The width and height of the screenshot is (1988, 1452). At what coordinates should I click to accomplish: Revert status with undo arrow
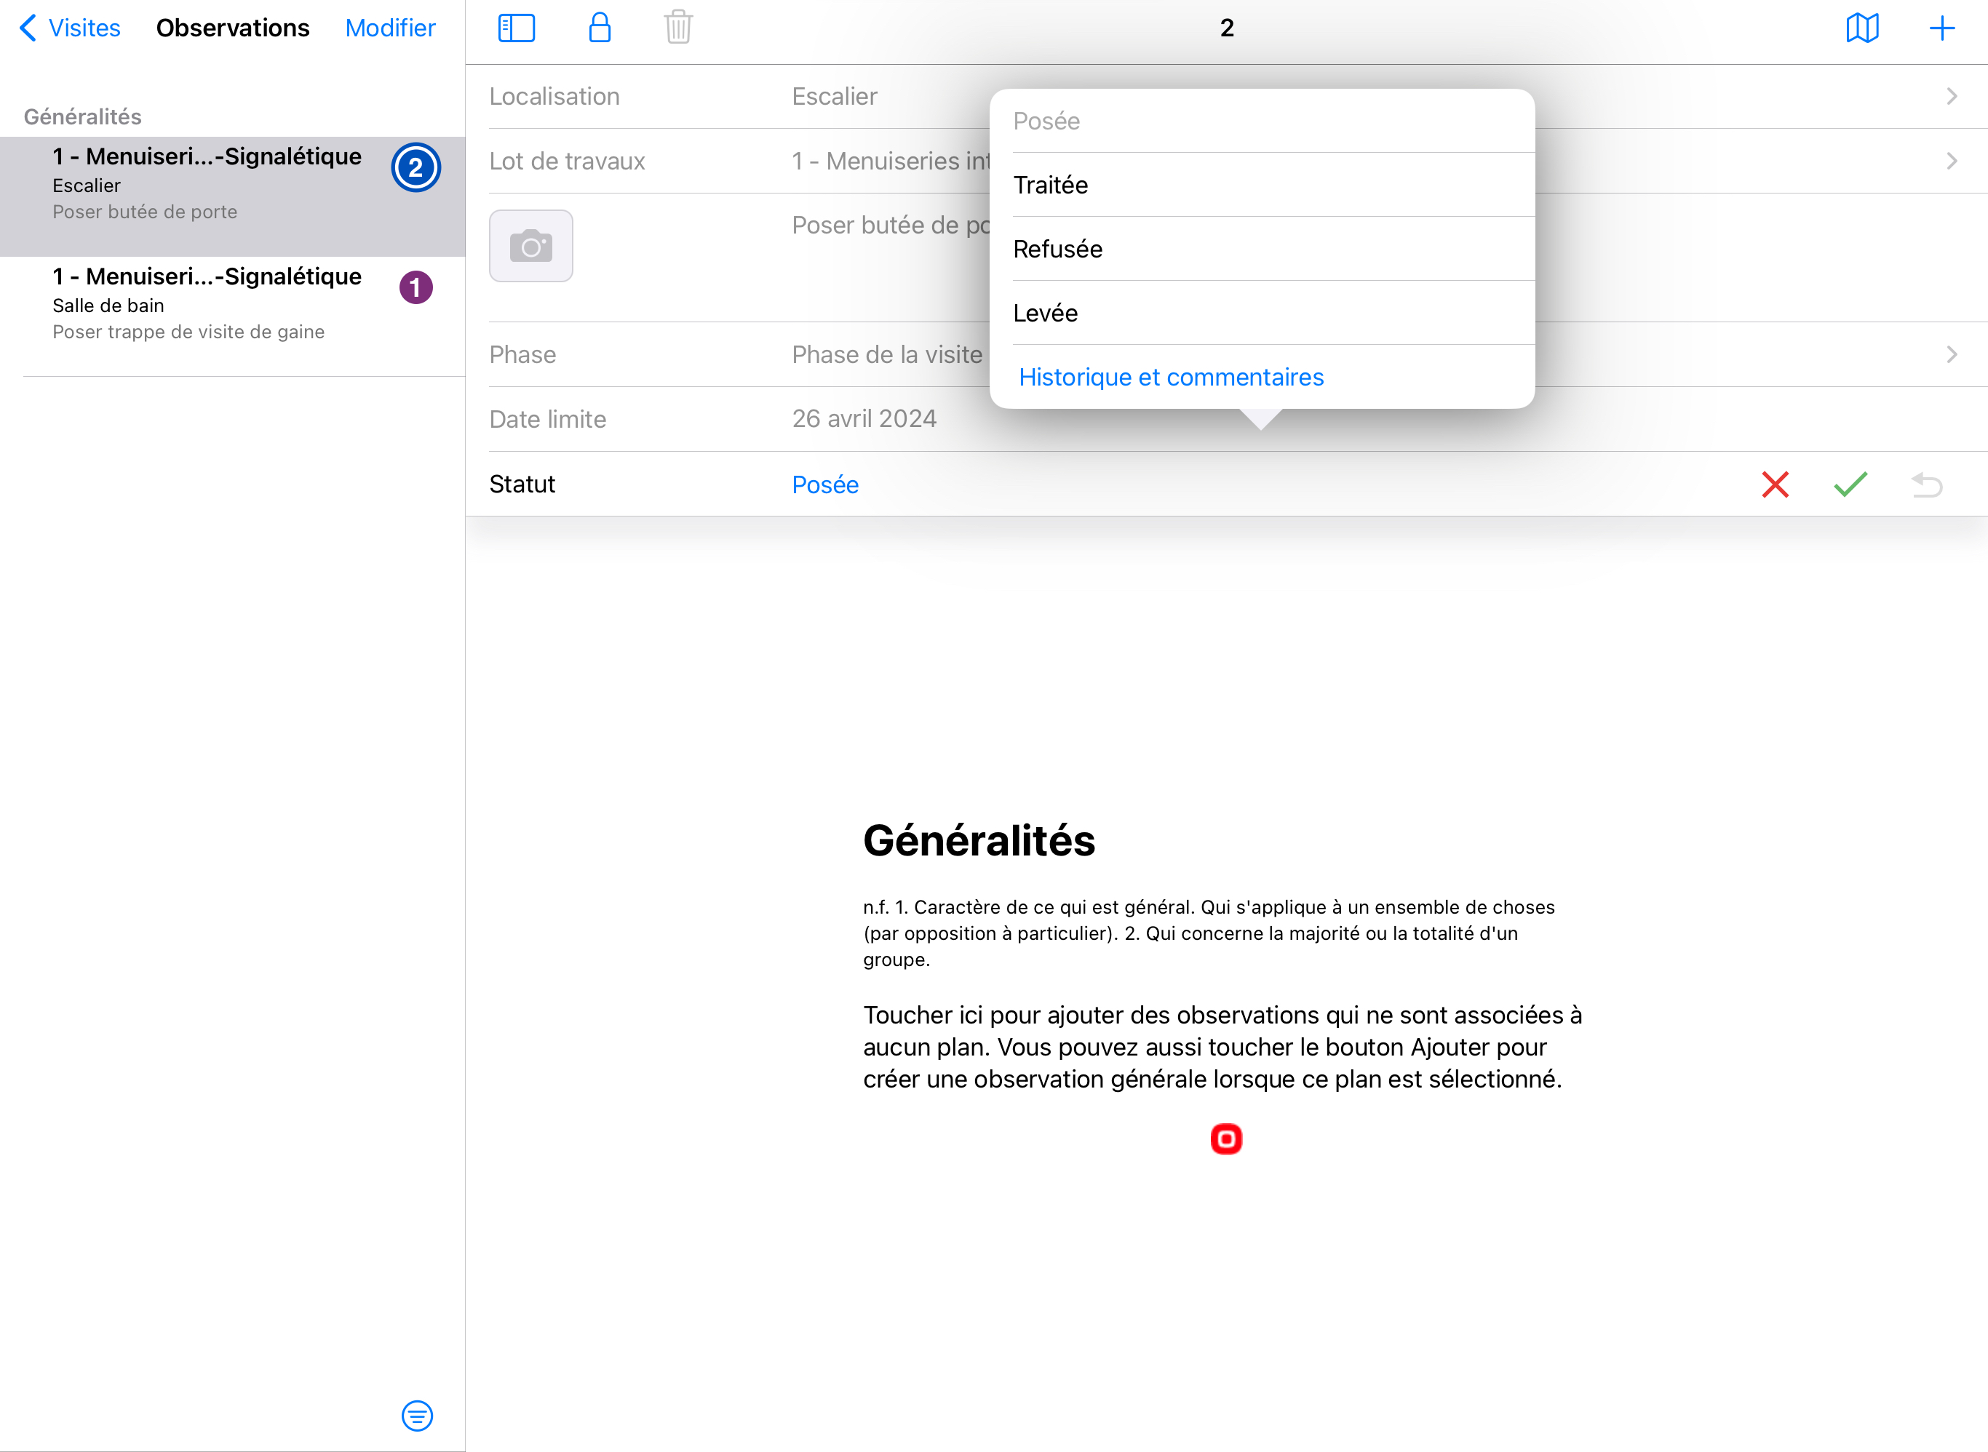point(1926,484)
